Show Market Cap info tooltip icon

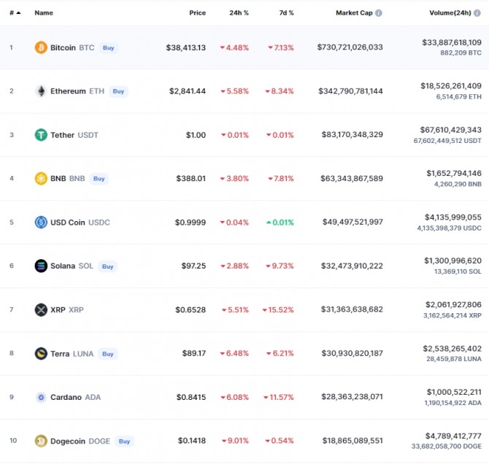click(378, 13)
